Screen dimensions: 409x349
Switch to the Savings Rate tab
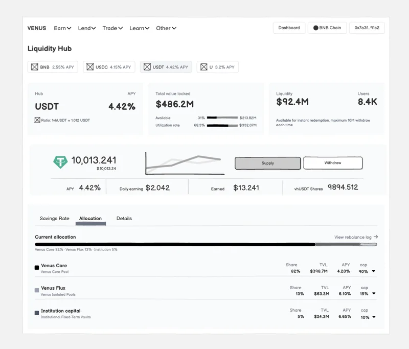(x=55, y=218)
